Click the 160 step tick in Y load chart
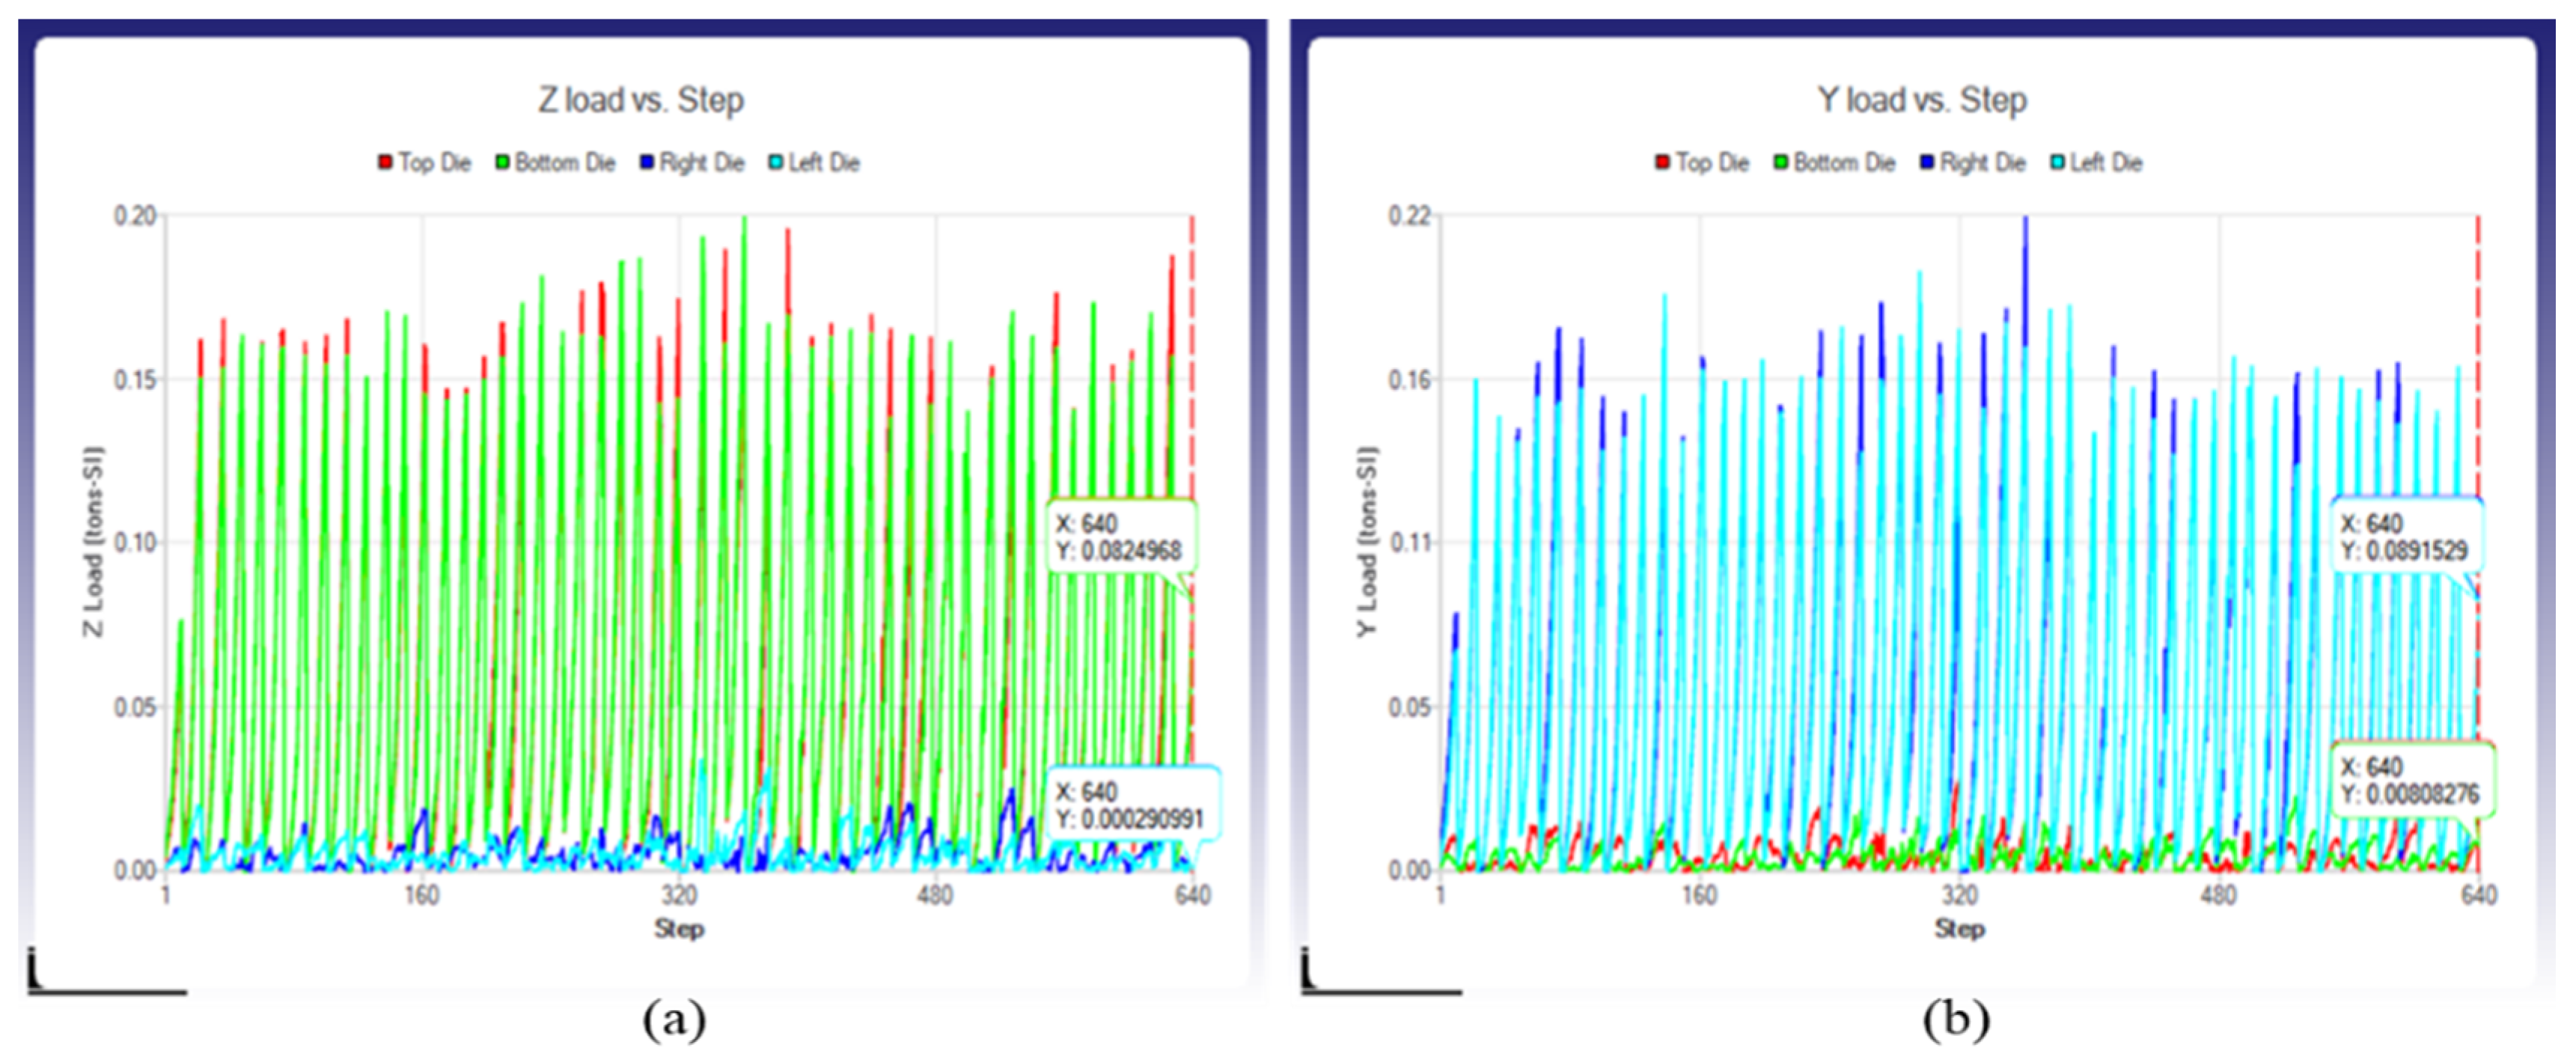2576x1056 pixels. [x=1699, y=894]
